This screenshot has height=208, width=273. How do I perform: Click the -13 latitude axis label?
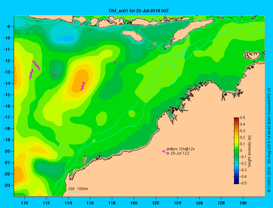(7, 72)
